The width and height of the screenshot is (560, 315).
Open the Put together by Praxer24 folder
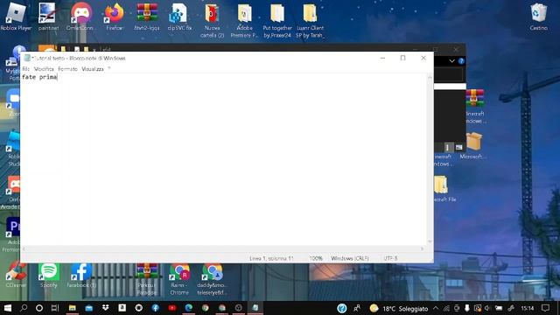(277, 21)
